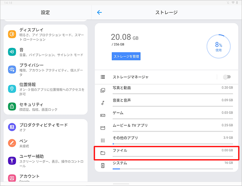Tap the storage manager list icon

coord(103,77)
